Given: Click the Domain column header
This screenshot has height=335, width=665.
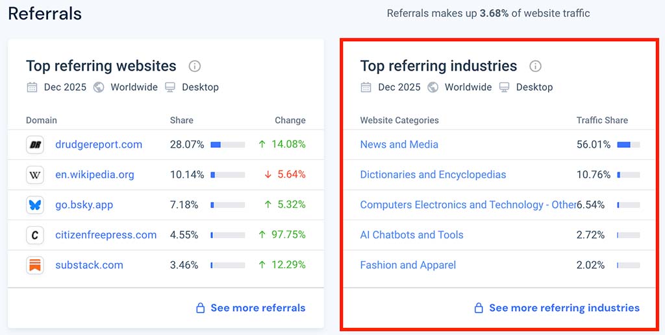Looking at the screenshot, I should click(41, 121).
